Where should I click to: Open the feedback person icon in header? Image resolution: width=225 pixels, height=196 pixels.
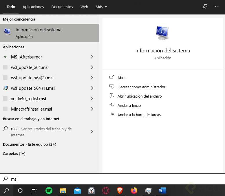click(x=205, y=7)
